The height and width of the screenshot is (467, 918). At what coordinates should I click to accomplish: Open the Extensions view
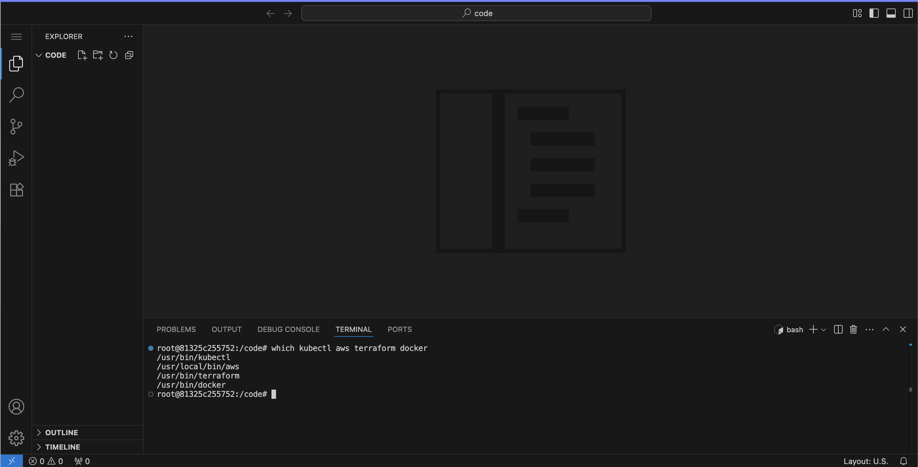click(16, 190)
